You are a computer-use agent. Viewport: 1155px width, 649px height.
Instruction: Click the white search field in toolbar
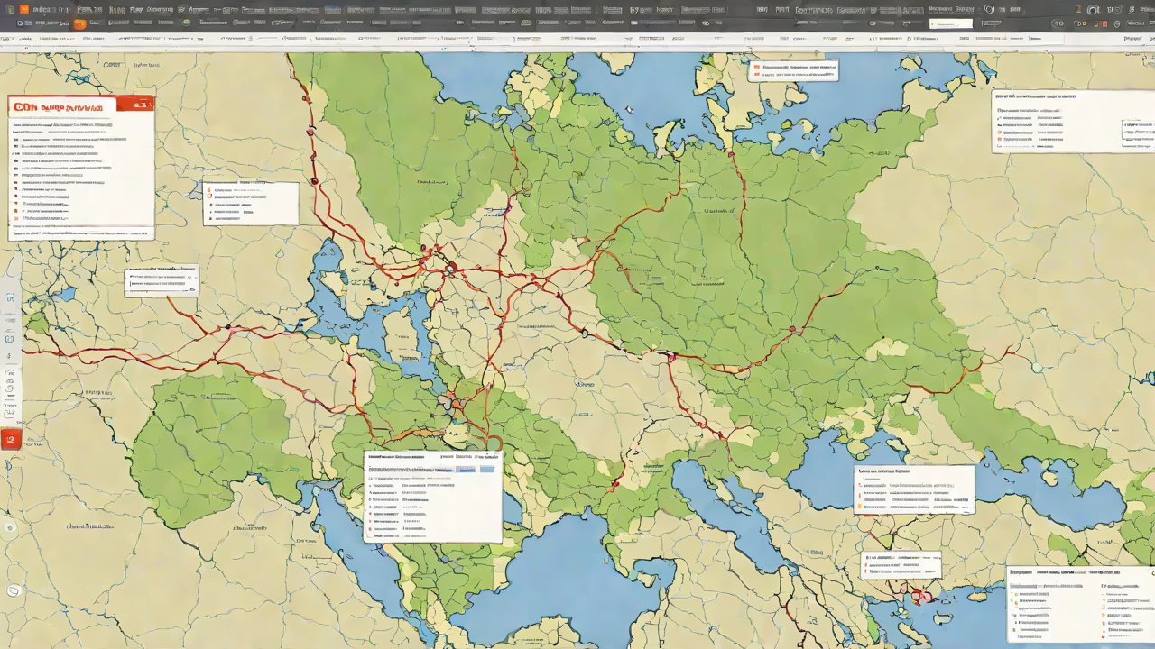click(x=950, y=23)
